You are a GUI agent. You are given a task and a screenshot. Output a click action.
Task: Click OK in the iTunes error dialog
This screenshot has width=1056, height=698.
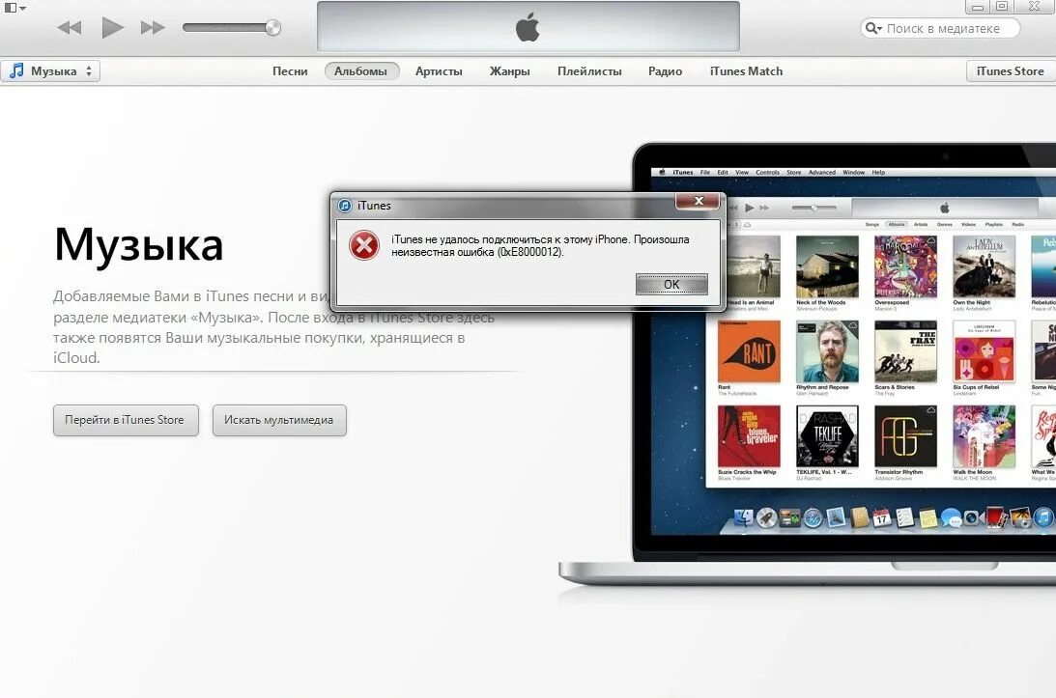coord(671,284)
